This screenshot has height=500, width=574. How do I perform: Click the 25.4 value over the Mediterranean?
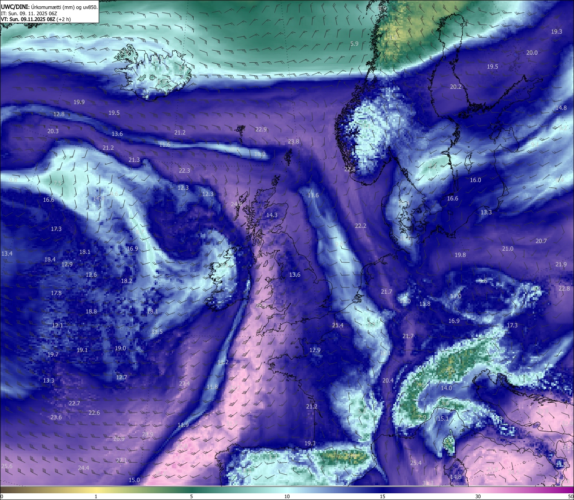[416, 463]
